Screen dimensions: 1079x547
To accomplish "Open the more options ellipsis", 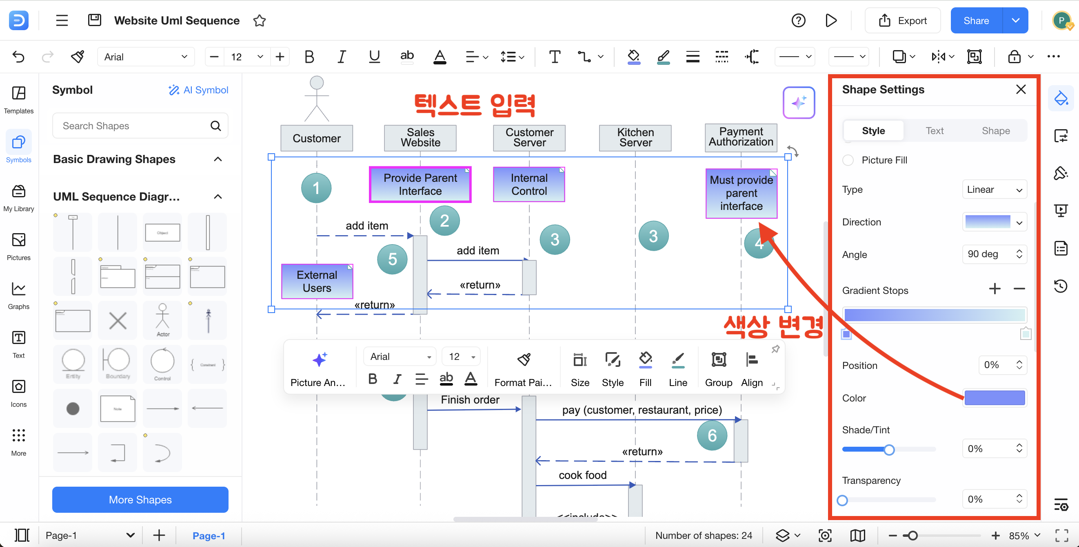I will click(1053, 57).
